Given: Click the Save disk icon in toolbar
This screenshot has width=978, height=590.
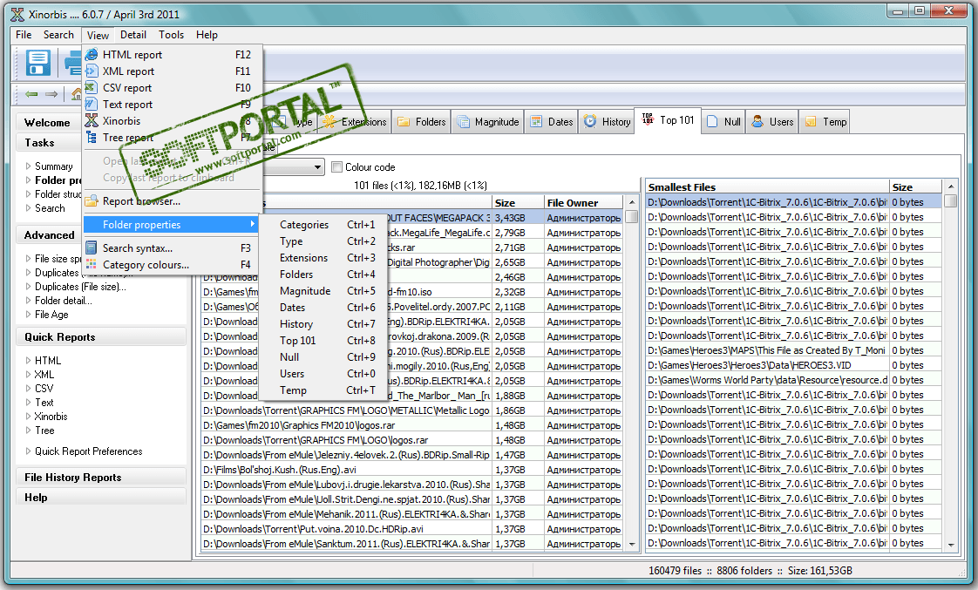Looking at the screenshot, I should pyautogui.click(x=38, y=63).
